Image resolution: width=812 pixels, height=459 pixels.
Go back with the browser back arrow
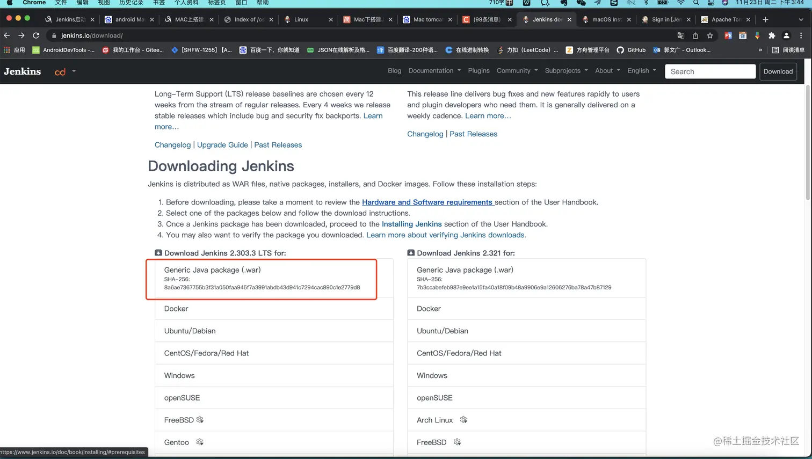coord(7,35)
